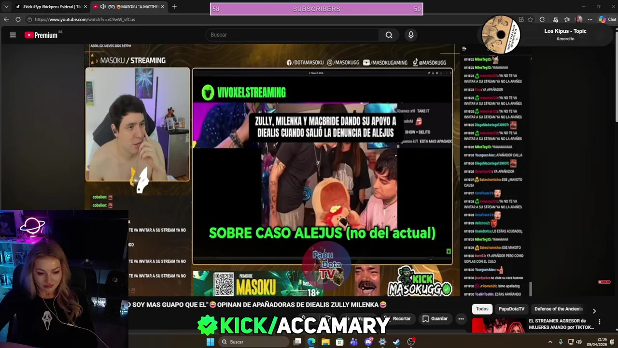Open the browser extensions puzzle icon

click(542, 19)
